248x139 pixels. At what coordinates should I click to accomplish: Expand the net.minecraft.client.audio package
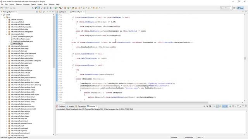pyautogui.click(x=7, y=46)
